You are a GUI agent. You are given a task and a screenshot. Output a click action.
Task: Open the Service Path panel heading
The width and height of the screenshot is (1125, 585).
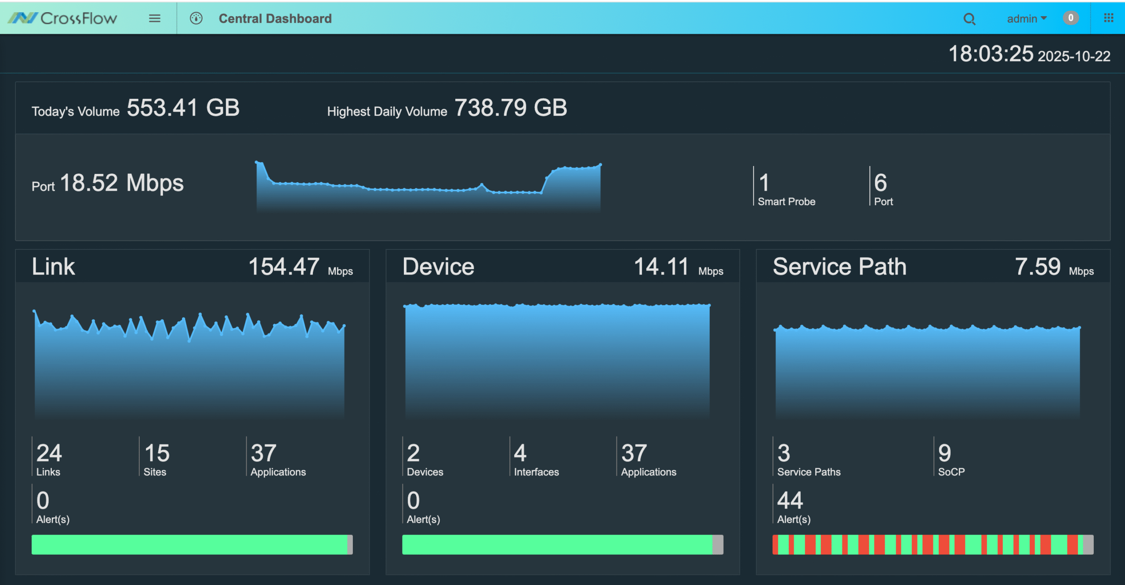(839, 267)
